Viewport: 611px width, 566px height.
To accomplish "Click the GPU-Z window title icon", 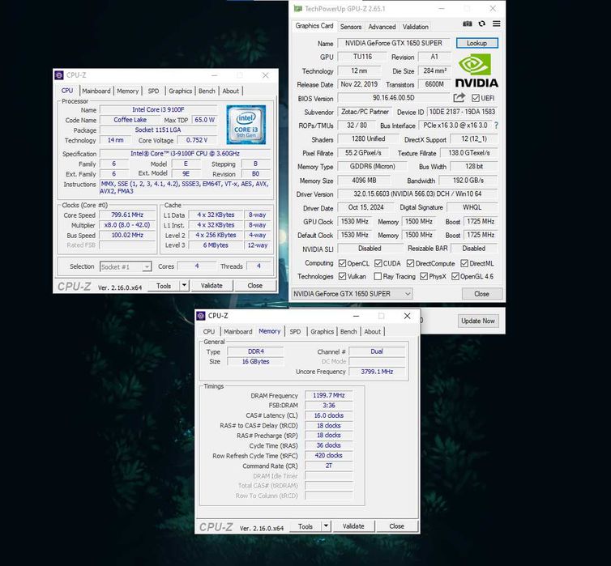I will tap(297, 9).
